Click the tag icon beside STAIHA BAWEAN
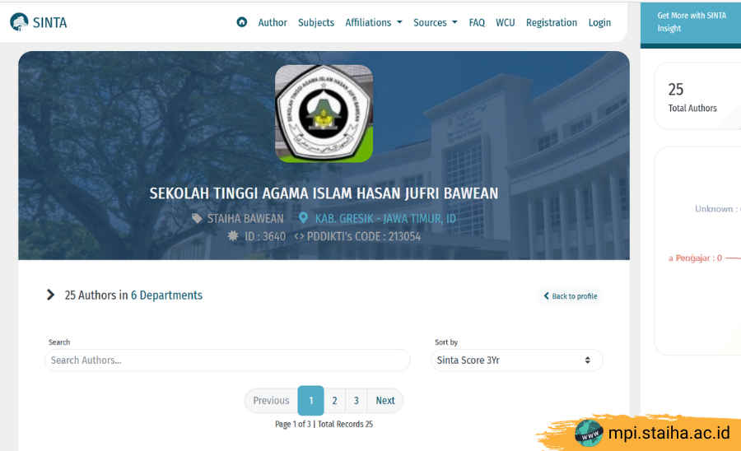The height and width of the screenshot is (451, 741). [197, 218]
